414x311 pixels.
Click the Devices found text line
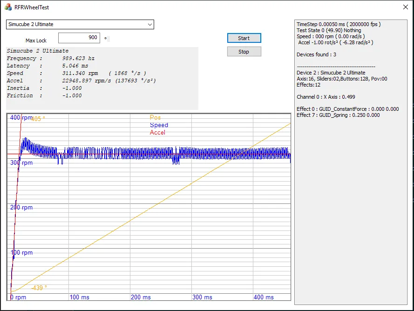point(316,54)
